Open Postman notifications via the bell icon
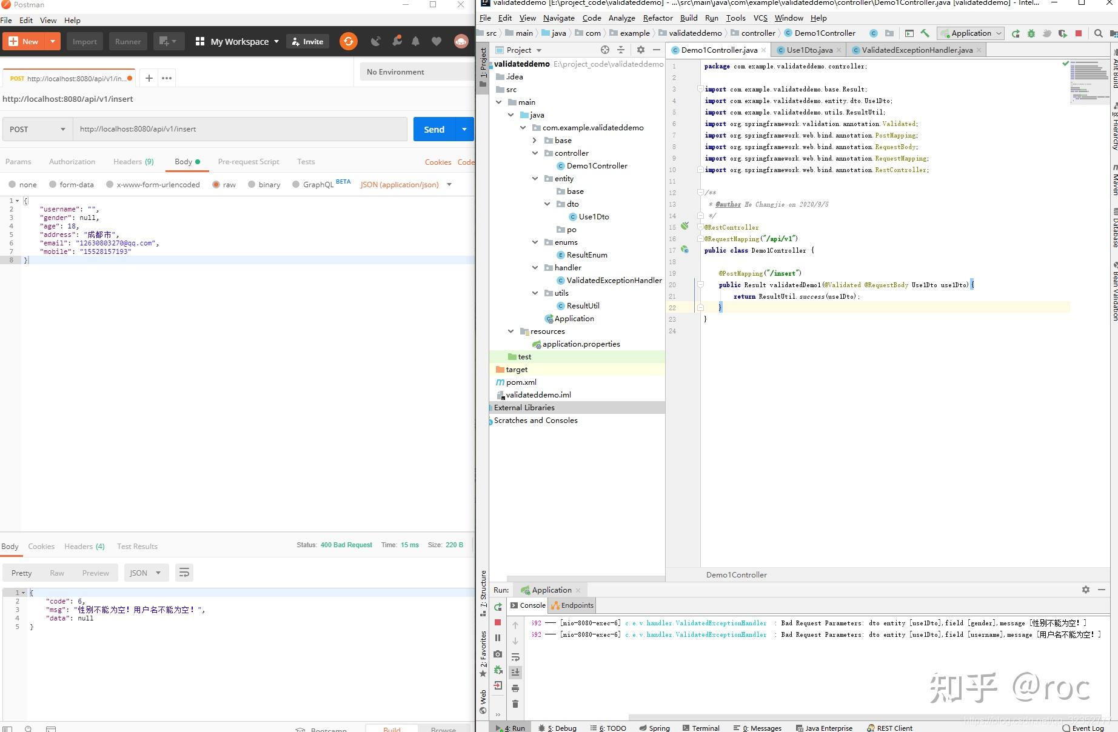 point(416,41)
